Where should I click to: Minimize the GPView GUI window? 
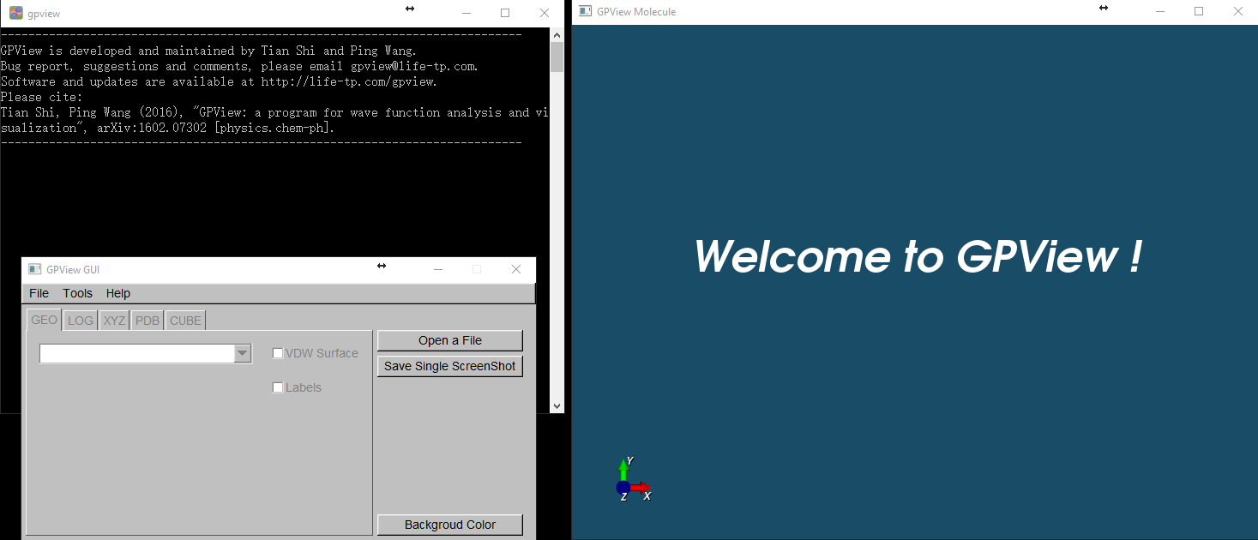coord(438,269)
